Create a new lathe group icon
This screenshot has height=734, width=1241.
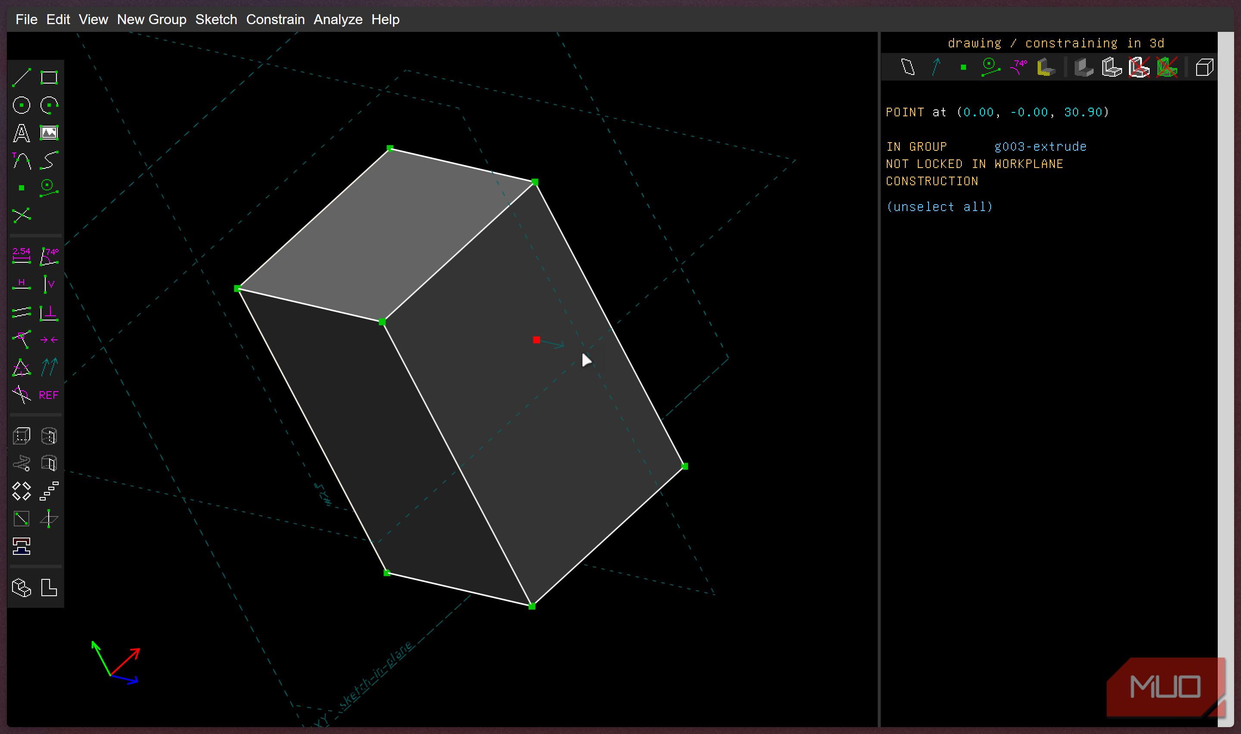pyautogui.click(x=49, y=436)
